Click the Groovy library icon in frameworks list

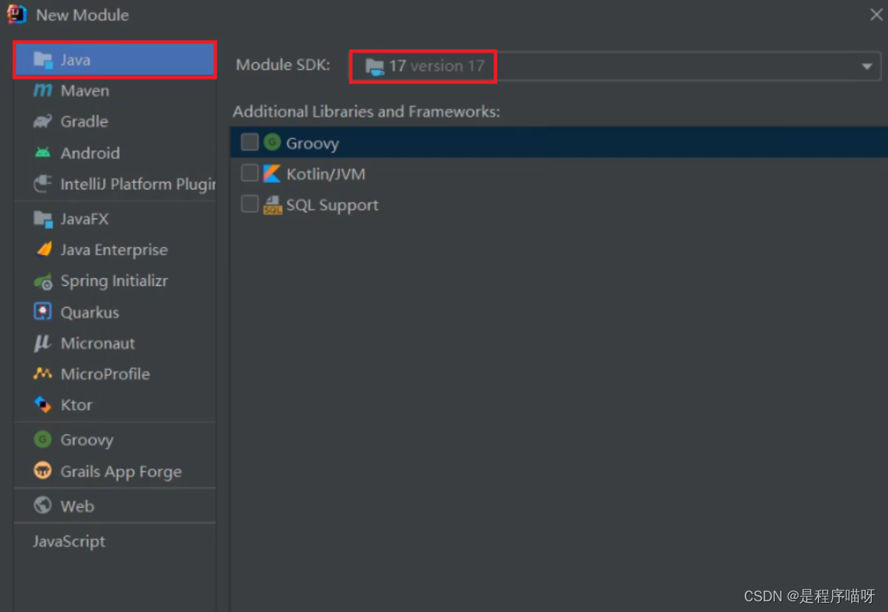tap(273, 142)
